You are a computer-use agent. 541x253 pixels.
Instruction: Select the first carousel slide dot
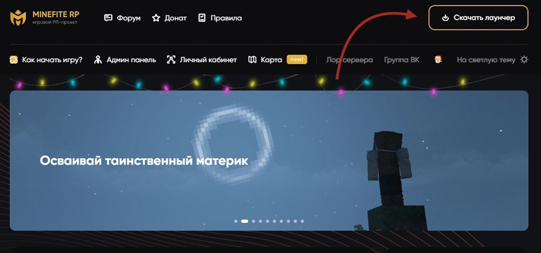tap(236, 221)
